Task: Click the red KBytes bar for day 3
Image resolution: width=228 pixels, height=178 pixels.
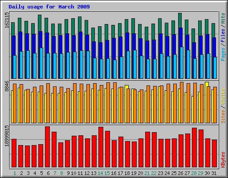Action: click(27, 156)
